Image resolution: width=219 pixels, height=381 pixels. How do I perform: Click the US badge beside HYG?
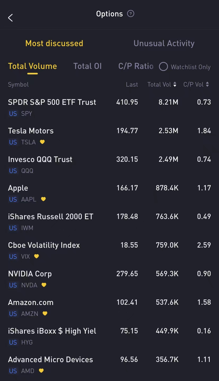[x=13, y=342]
